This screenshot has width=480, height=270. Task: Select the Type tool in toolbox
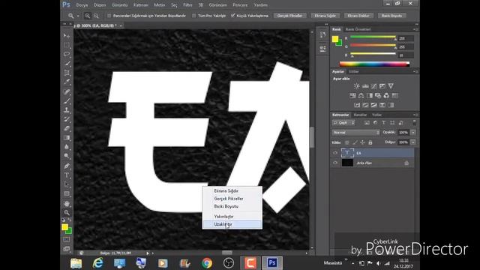coord(67,175)
